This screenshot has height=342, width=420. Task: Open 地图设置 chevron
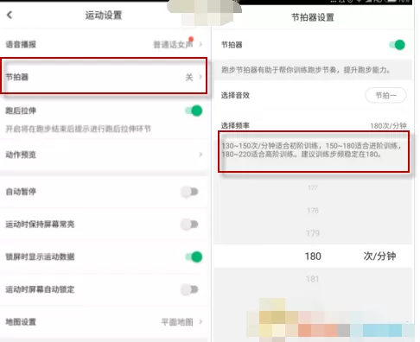[x=200, y=321]
